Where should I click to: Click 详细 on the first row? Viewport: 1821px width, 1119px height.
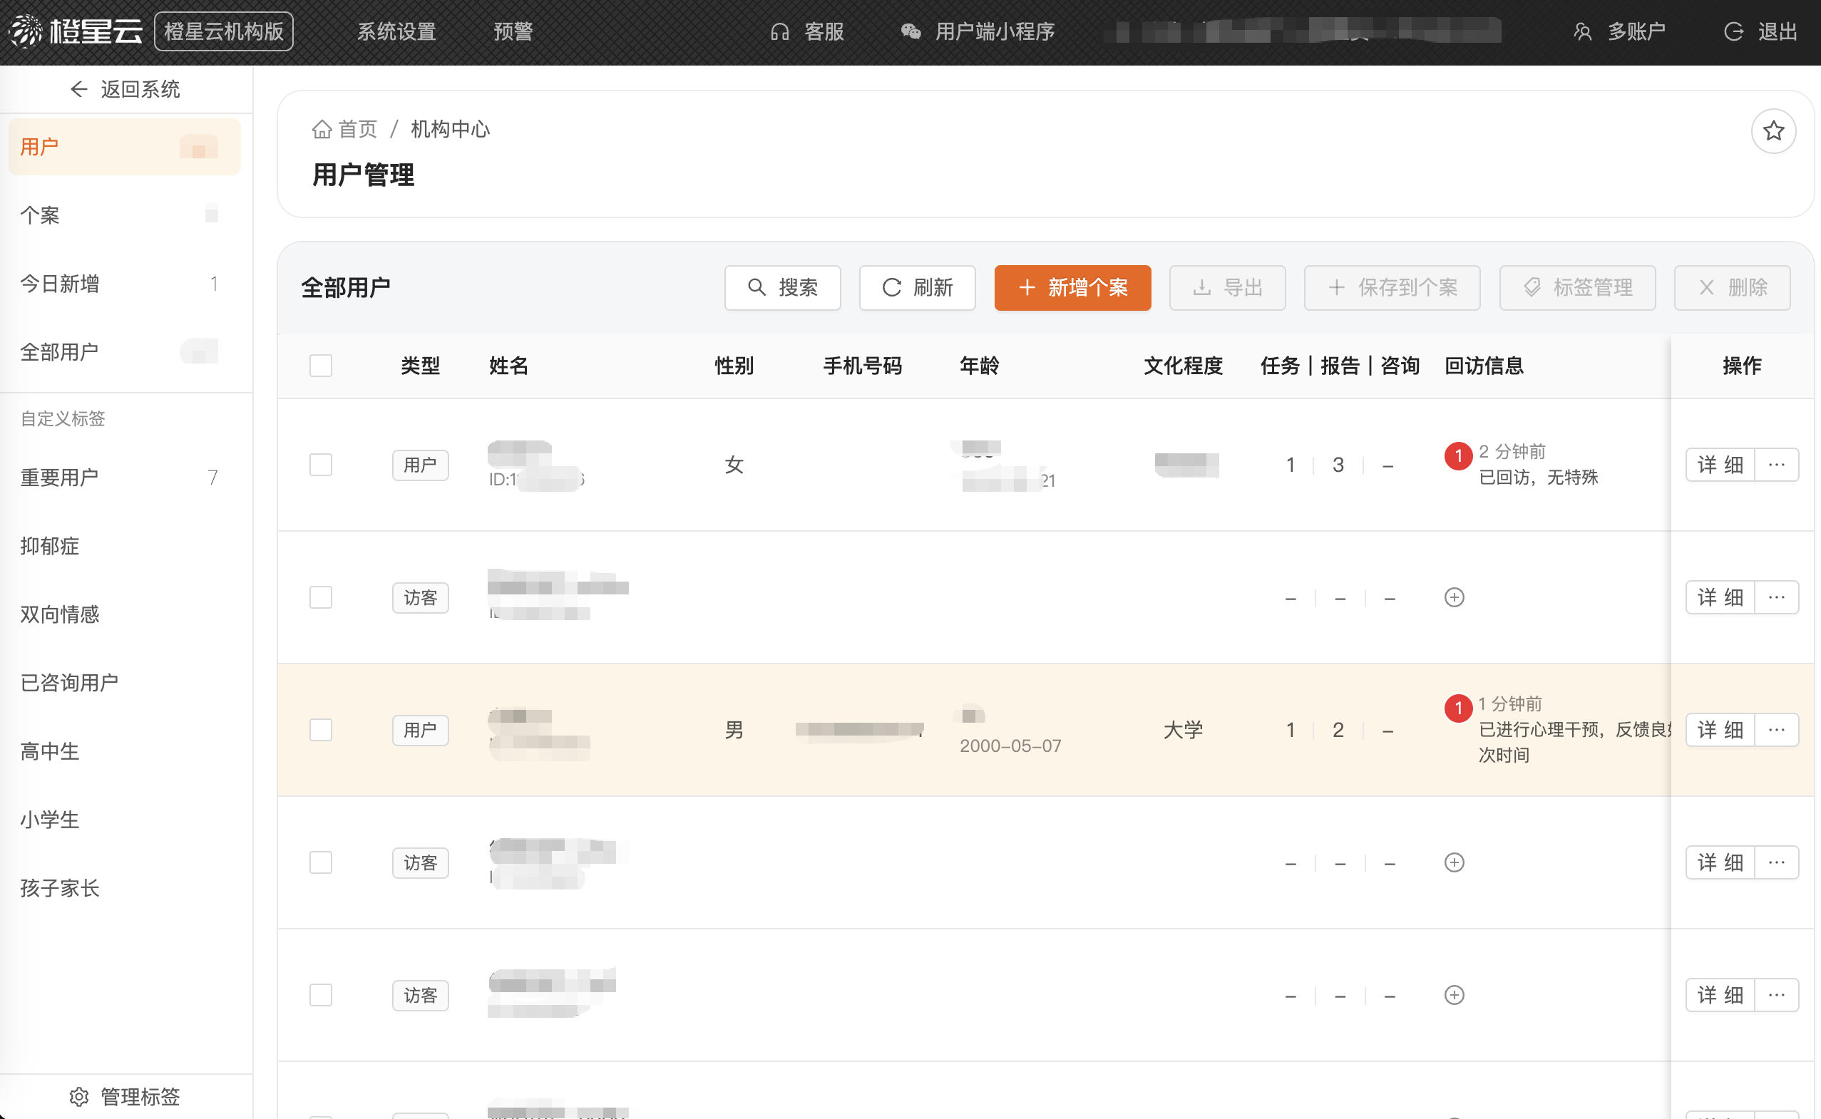tap(1720, 465)
